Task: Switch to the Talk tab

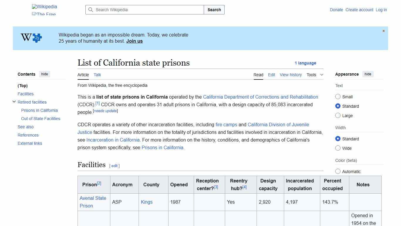Action: coord(97,75)
